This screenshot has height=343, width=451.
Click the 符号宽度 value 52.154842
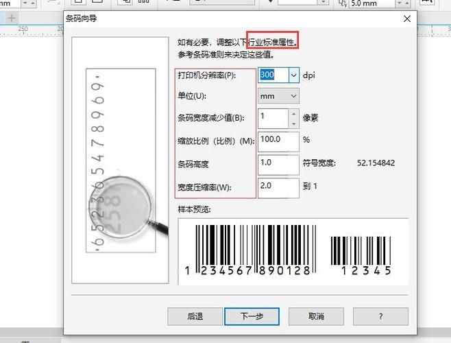[376, 163]
